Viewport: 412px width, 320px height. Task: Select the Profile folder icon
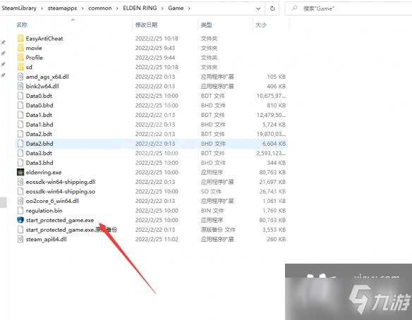(x=20, y=58)
